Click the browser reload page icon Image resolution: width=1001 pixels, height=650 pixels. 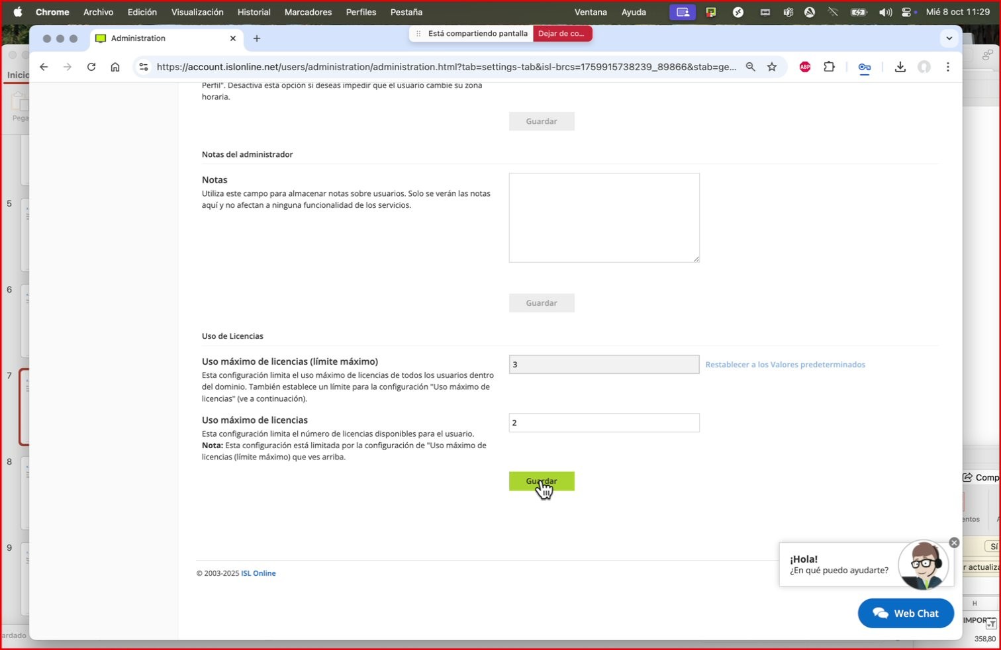[x=91, y=67]
